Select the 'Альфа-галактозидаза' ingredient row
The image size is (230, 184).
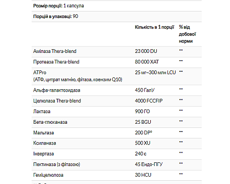click(x=116, y=90)
